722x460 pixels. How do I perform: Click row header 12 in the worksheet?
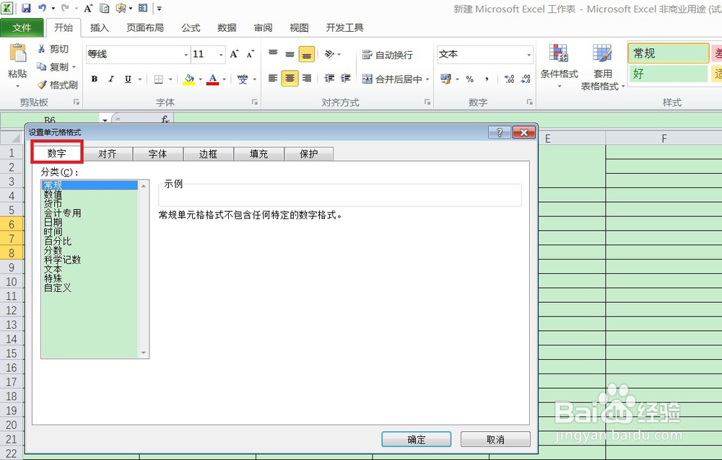(12, 311)
